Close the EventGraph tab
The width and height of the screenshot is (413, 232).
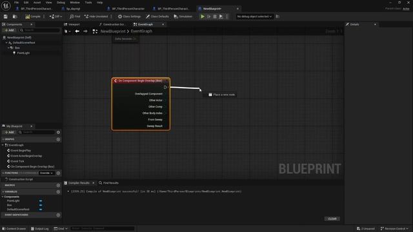[x=163, y=24]
